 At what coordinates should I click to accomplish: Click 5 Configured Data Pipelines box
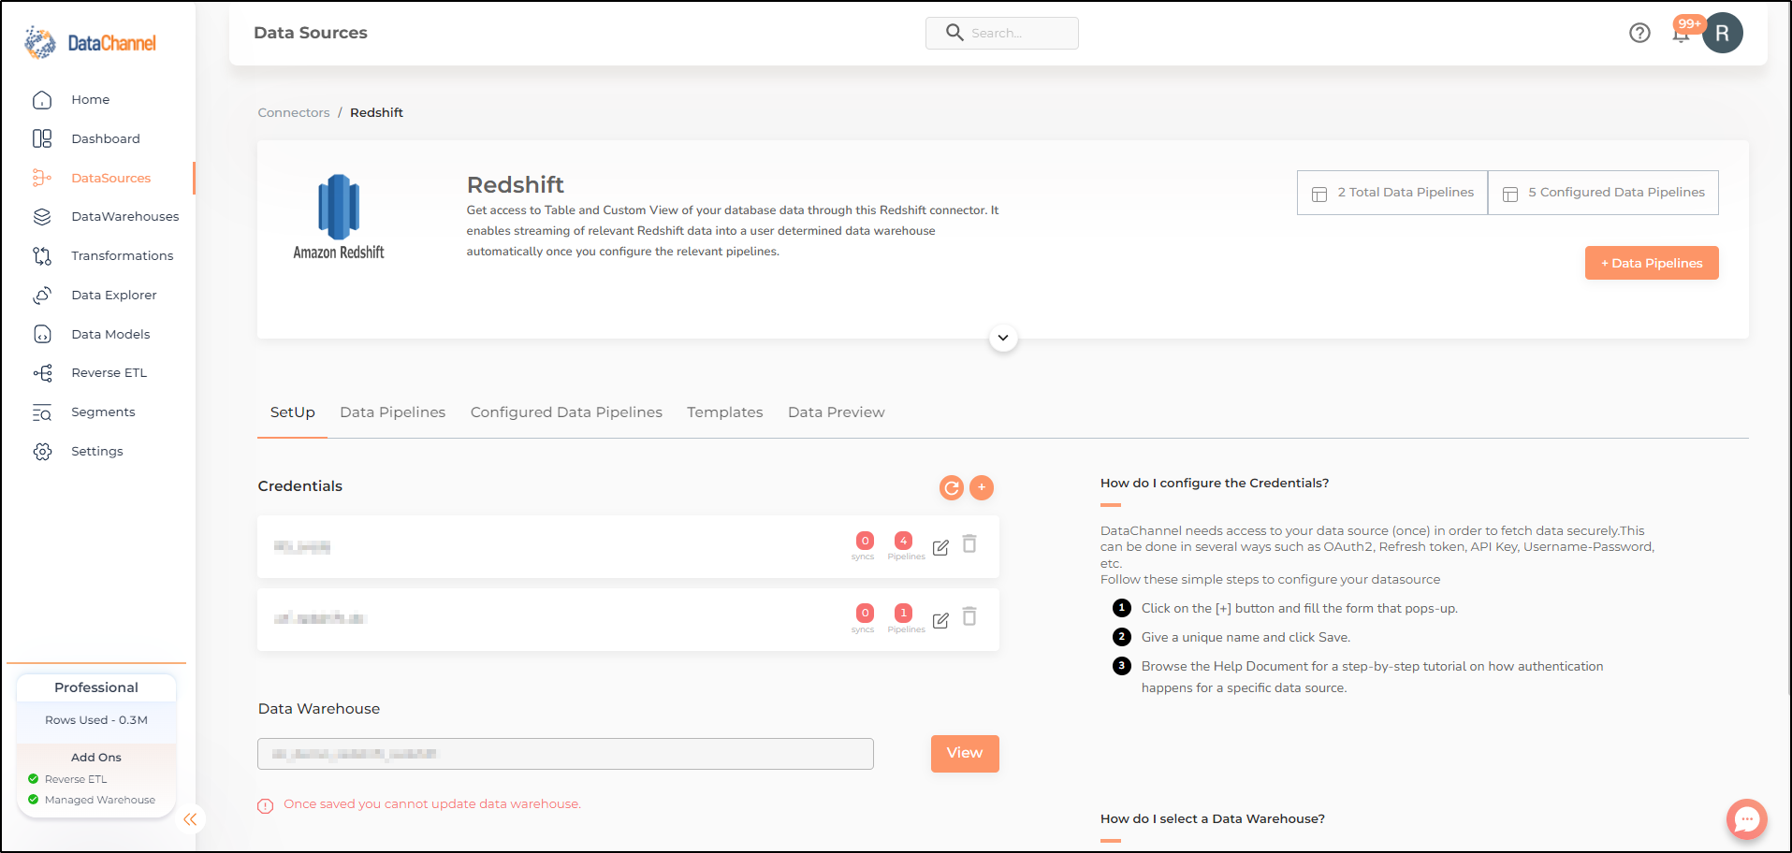(1603, 193)
